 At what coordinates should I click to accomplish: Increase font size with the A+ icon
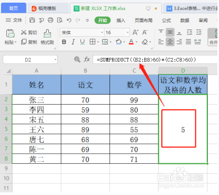tap(135, 32)
